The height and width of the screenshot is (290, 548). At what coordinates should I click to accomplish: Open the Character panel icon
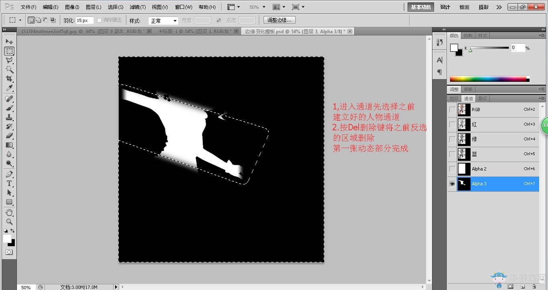tap(440, 60)
